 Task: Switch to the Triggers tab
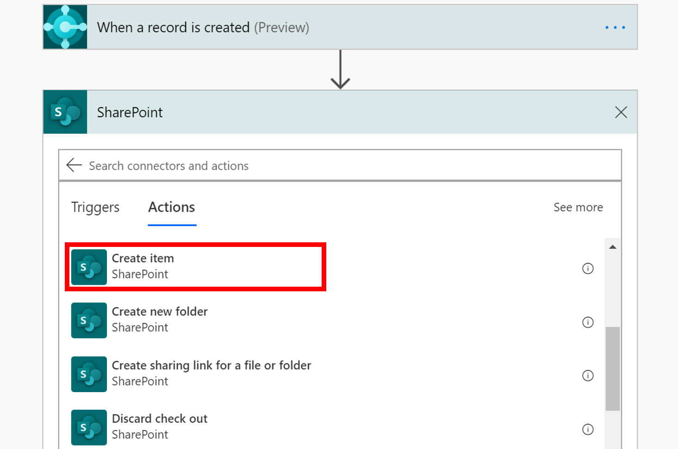click(95, 207)
